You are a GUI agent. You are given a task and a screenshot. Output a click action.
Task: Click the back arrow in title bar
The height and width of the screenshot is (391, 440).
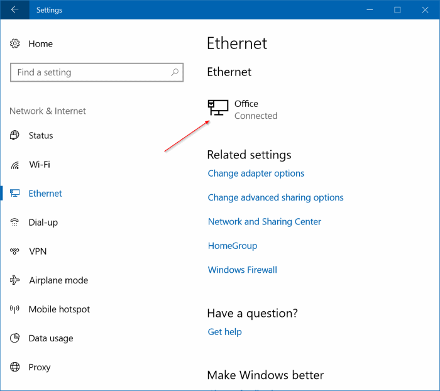coord(14,10)
